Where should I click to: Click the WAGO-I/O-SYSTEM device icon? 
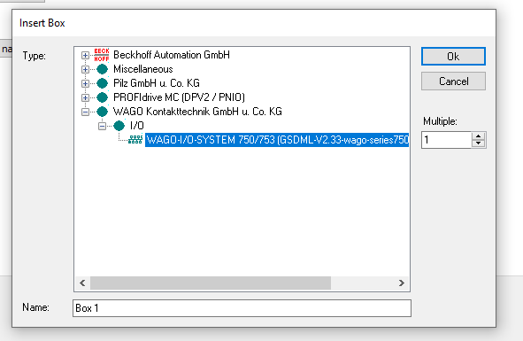[135, 140]
